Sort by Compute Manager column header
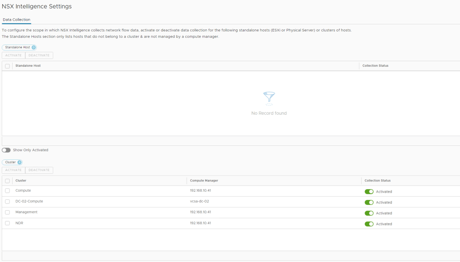 (204, 181)
